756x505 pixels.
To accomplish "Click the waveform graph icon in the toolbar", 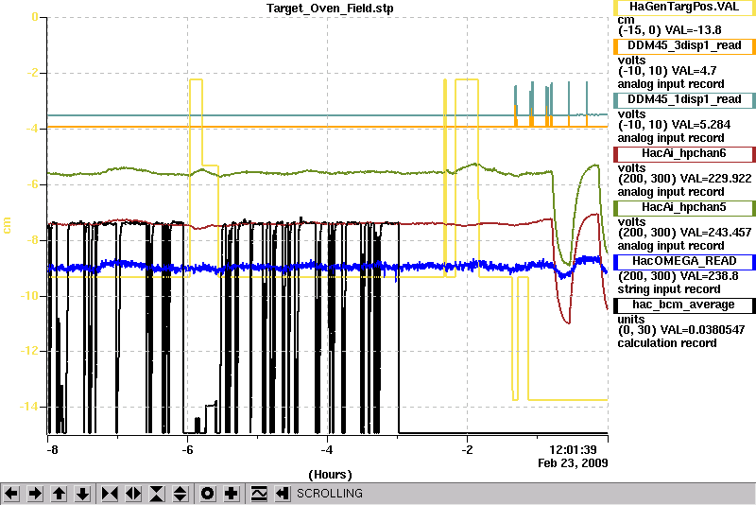I will pos(259,494).
